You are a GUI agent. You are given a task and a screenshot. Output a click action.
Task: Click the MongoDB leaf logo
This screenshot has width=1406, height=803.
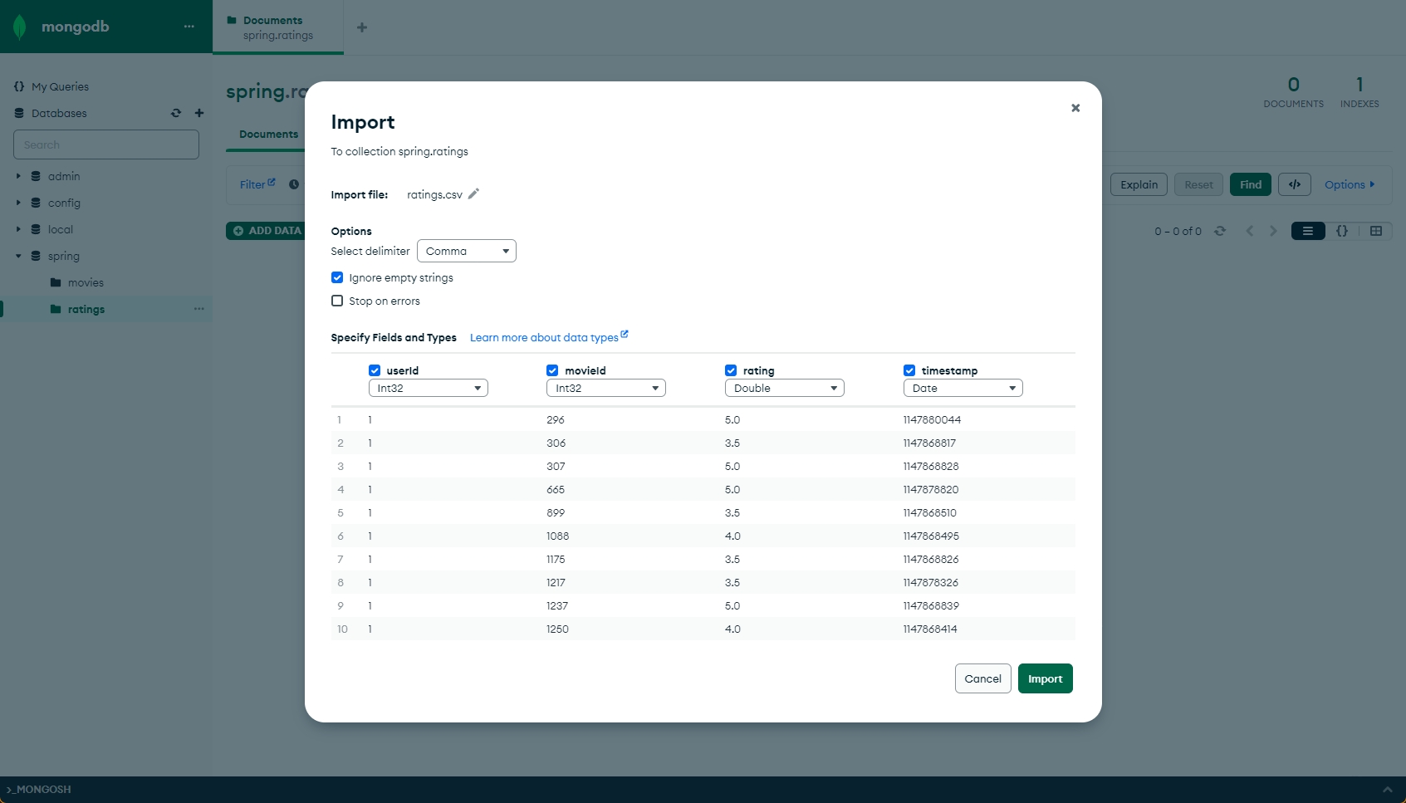pyautogui.click(x=20, y=27)
